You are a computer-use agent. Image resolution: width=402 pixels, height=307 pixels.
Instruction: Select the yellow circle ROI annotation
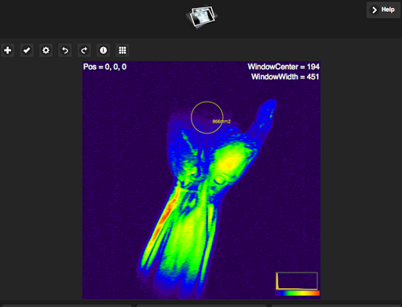coord(207,118)
